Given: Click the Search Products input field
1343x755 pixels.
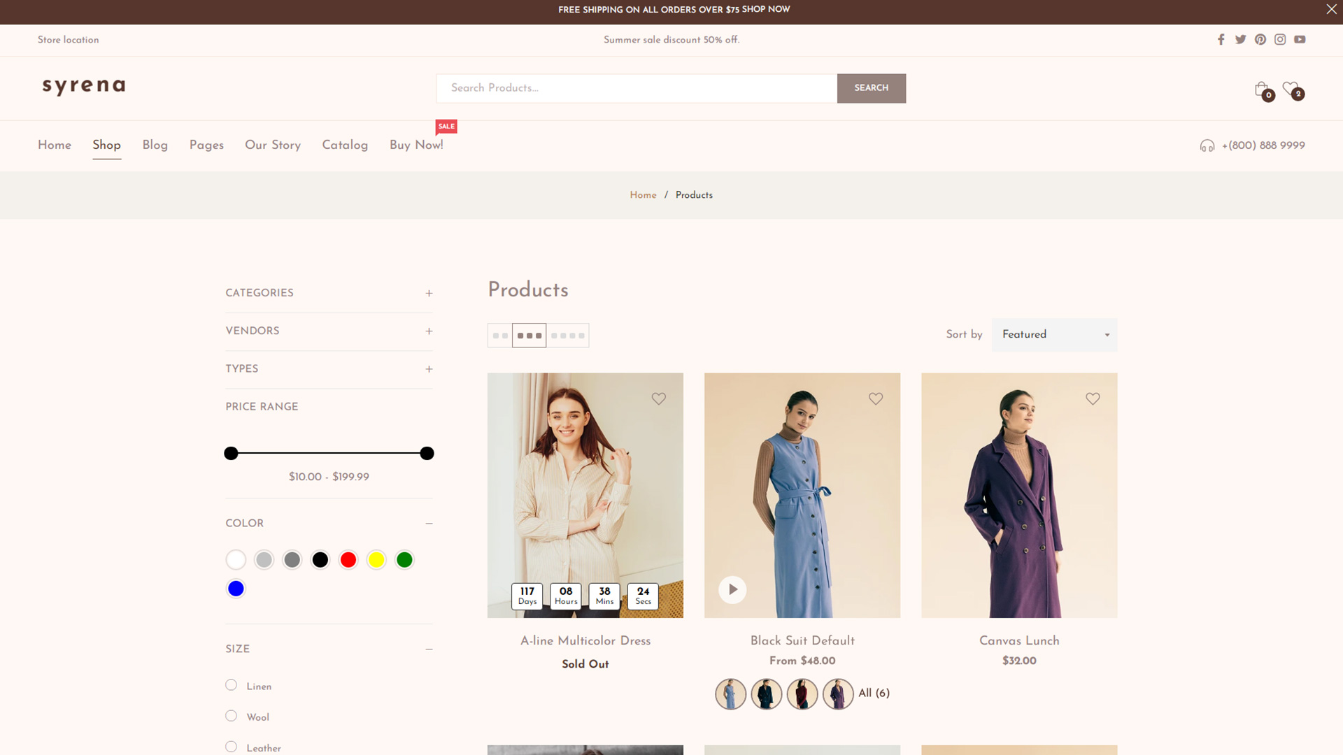Looking at the screenshot, I should point(637,88).
